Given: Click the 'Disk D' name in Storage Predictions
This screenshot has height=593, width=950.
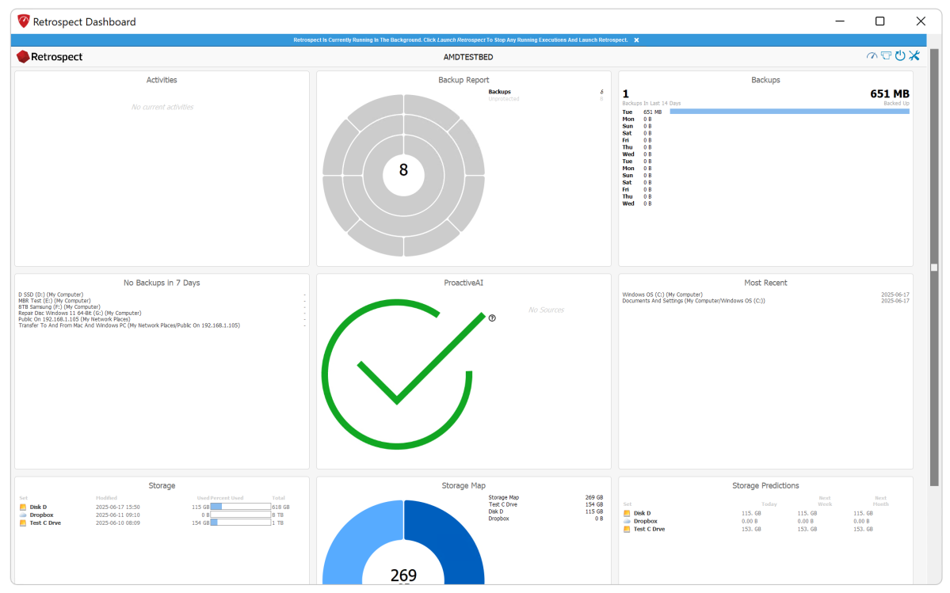Looking at the screenshot, I should pos(643,513).
